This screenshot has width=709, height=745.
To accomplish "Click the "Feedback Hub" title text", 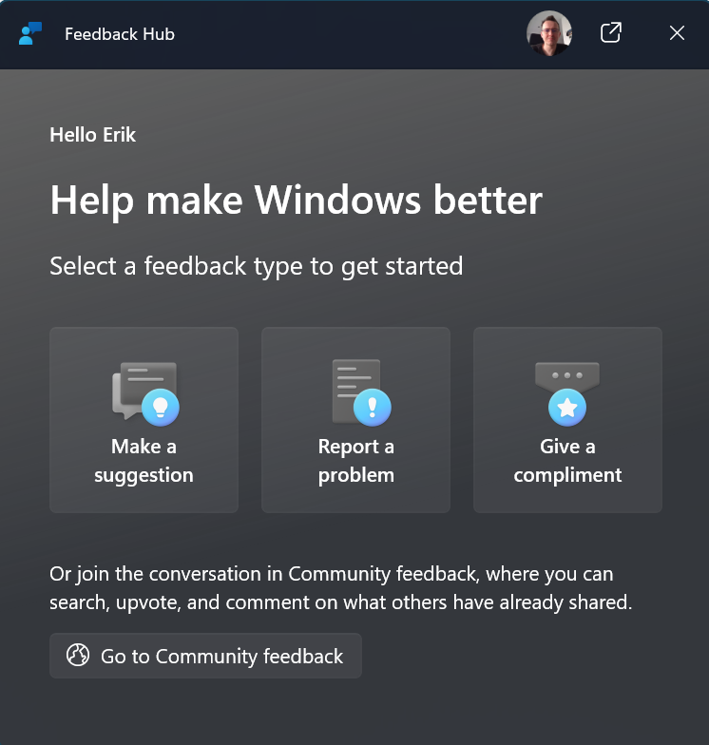I will (x=120, y=34).
